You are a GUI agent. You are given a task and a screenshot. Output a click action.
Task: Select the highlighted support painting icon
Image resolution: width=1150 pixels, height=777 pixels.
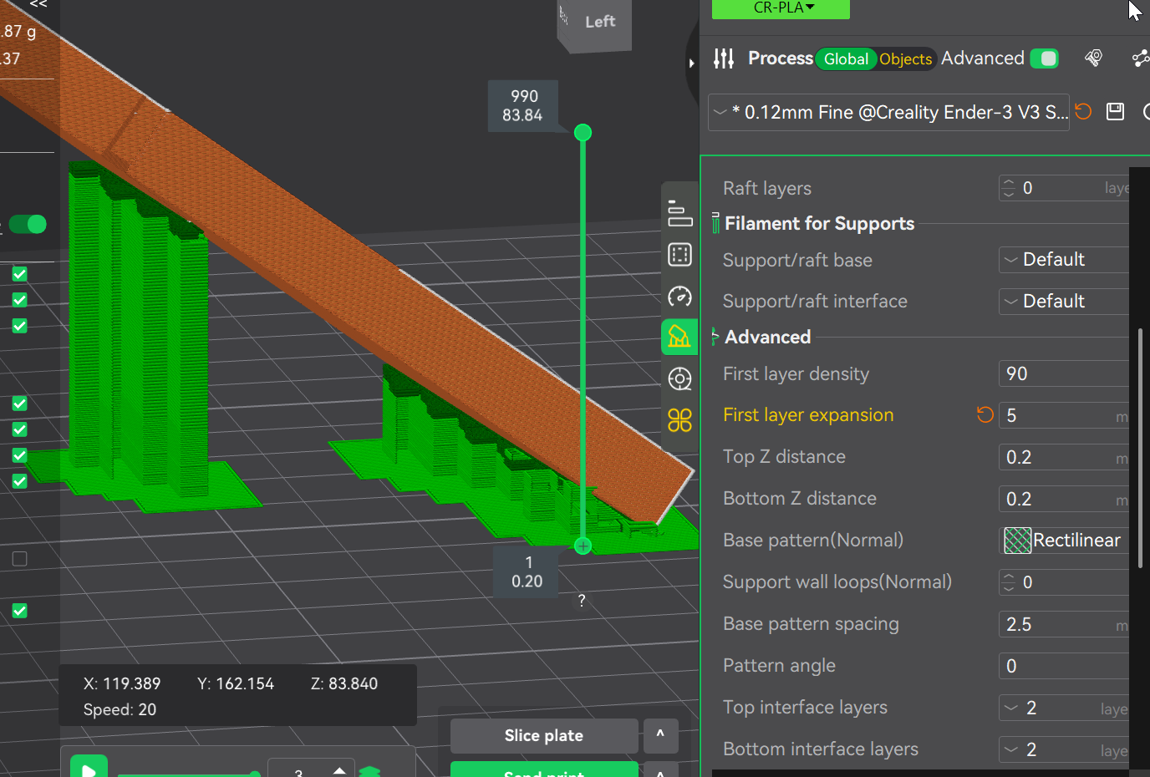pyautogui.click(x=680, y=337)
